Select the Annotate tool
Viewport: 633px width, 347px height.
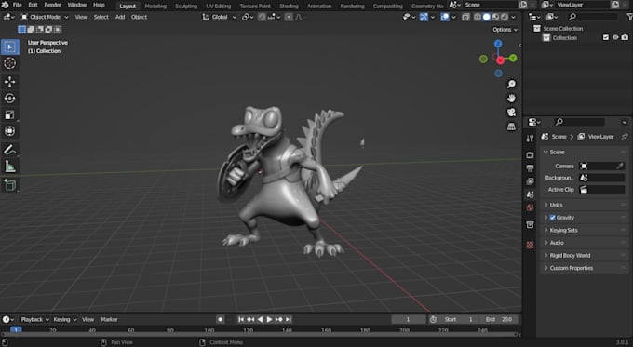[x=9, y=150]
